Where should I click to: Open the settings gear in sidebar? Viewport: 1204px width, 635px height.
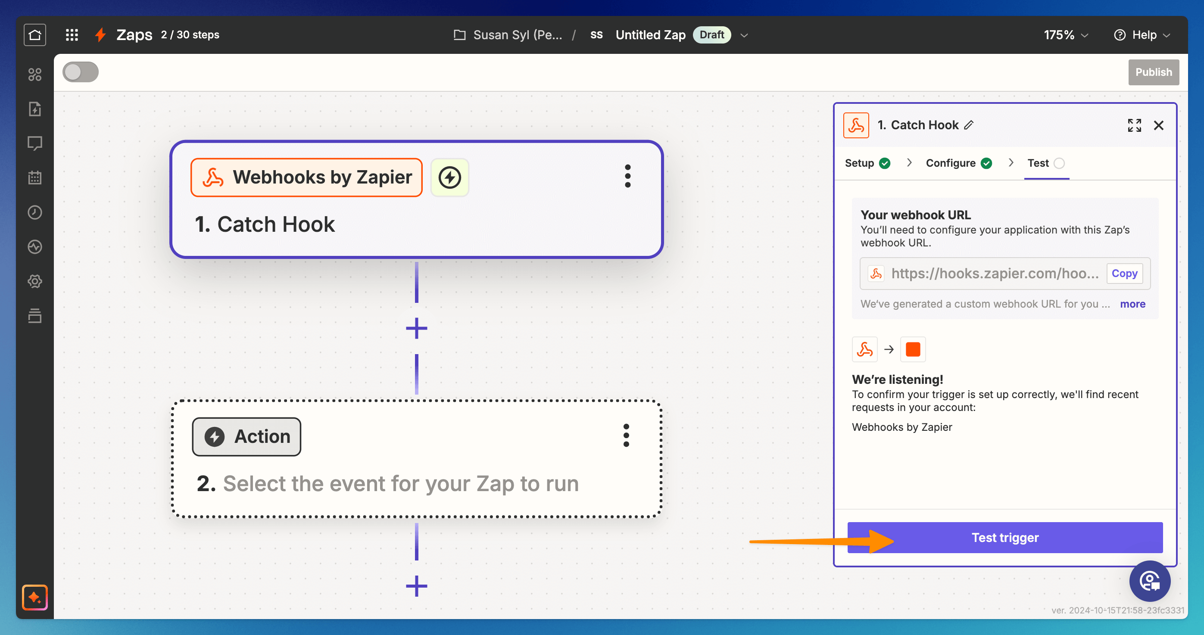(x=35, y=281)
